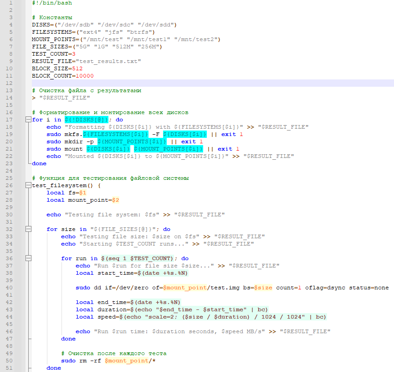Click the "5G" file size string

click(x=83, y=47)
